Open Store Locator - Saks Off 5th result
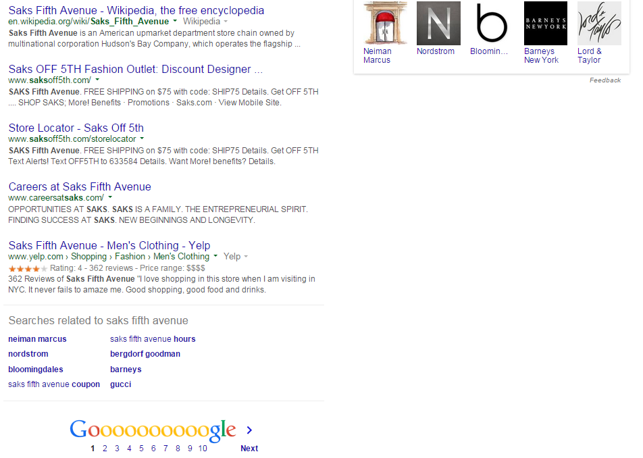Viewport: 643px width, 458px height. click(x=76, y=128)
